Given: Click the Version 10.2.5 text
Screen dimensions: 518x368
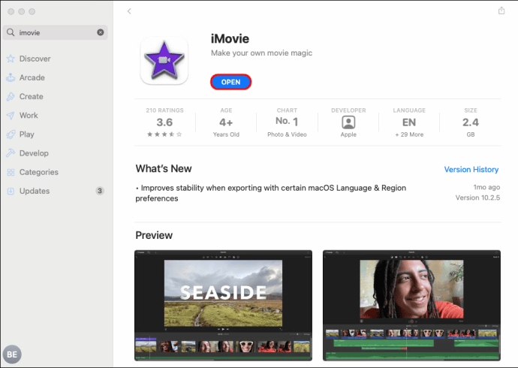Looking at the screenshot, I should (477, 198).
